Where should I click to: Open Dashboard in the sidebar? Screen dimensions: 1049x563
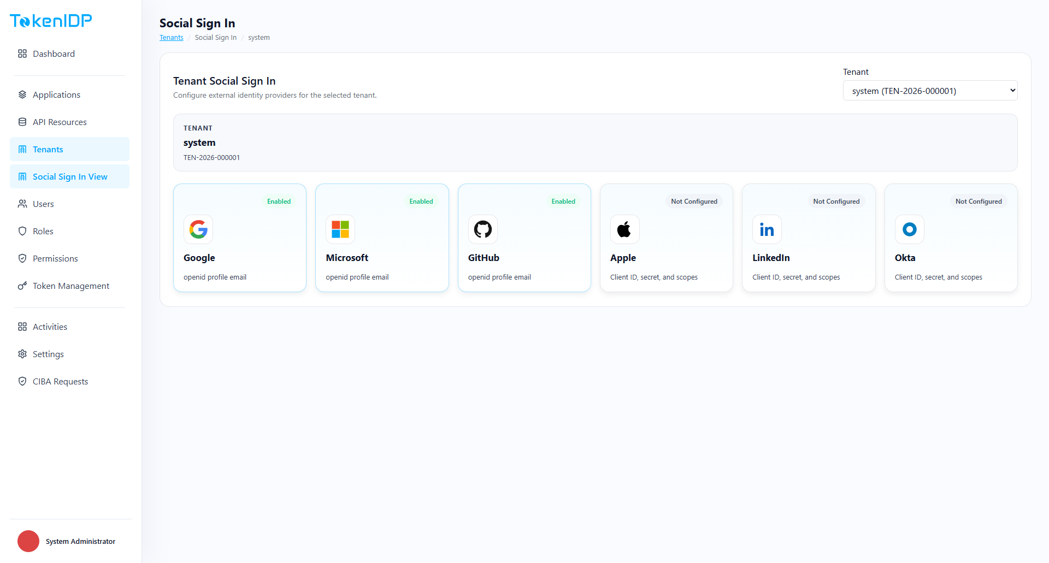tap(69, 54)
